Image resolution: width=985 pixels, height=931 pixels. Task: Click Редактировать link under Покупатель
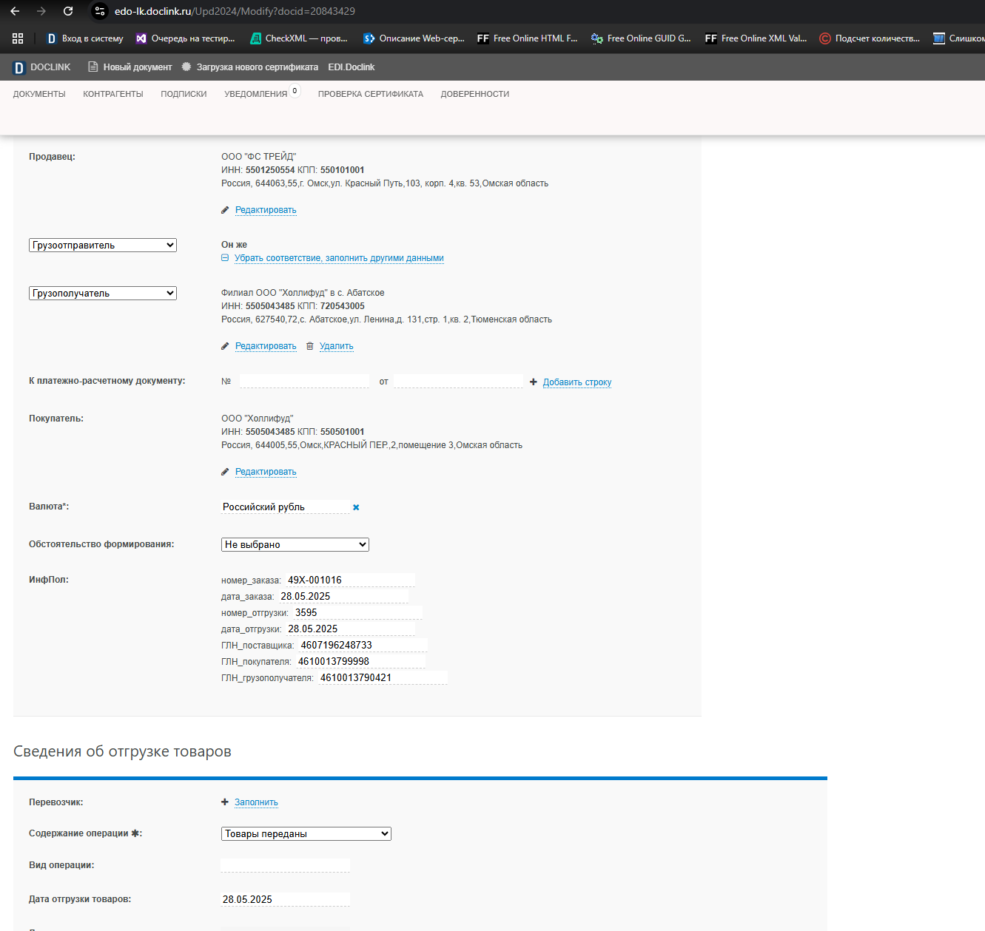[266, 472]
